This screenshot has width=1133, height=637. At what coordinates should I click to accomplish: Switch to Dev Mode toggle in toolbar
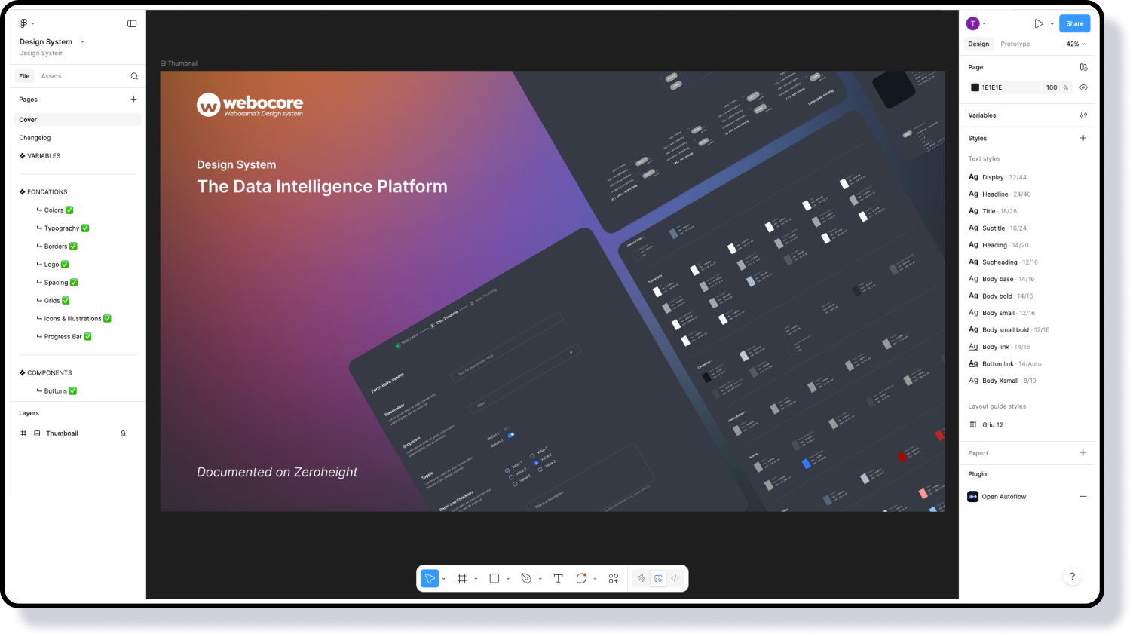pyautogui.click(x=675, y=579)
